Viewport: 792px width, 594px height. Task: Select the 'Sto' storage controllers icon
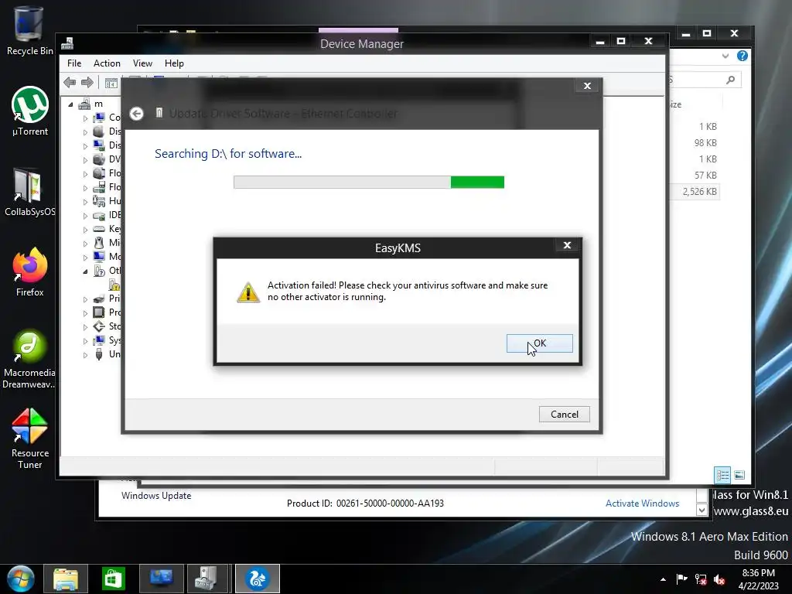click(99, 326)
